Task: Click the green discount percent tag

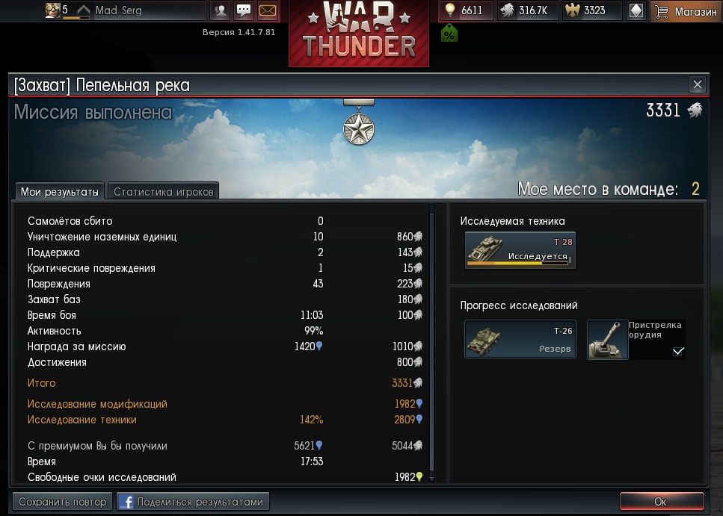Action: [449, 33]
